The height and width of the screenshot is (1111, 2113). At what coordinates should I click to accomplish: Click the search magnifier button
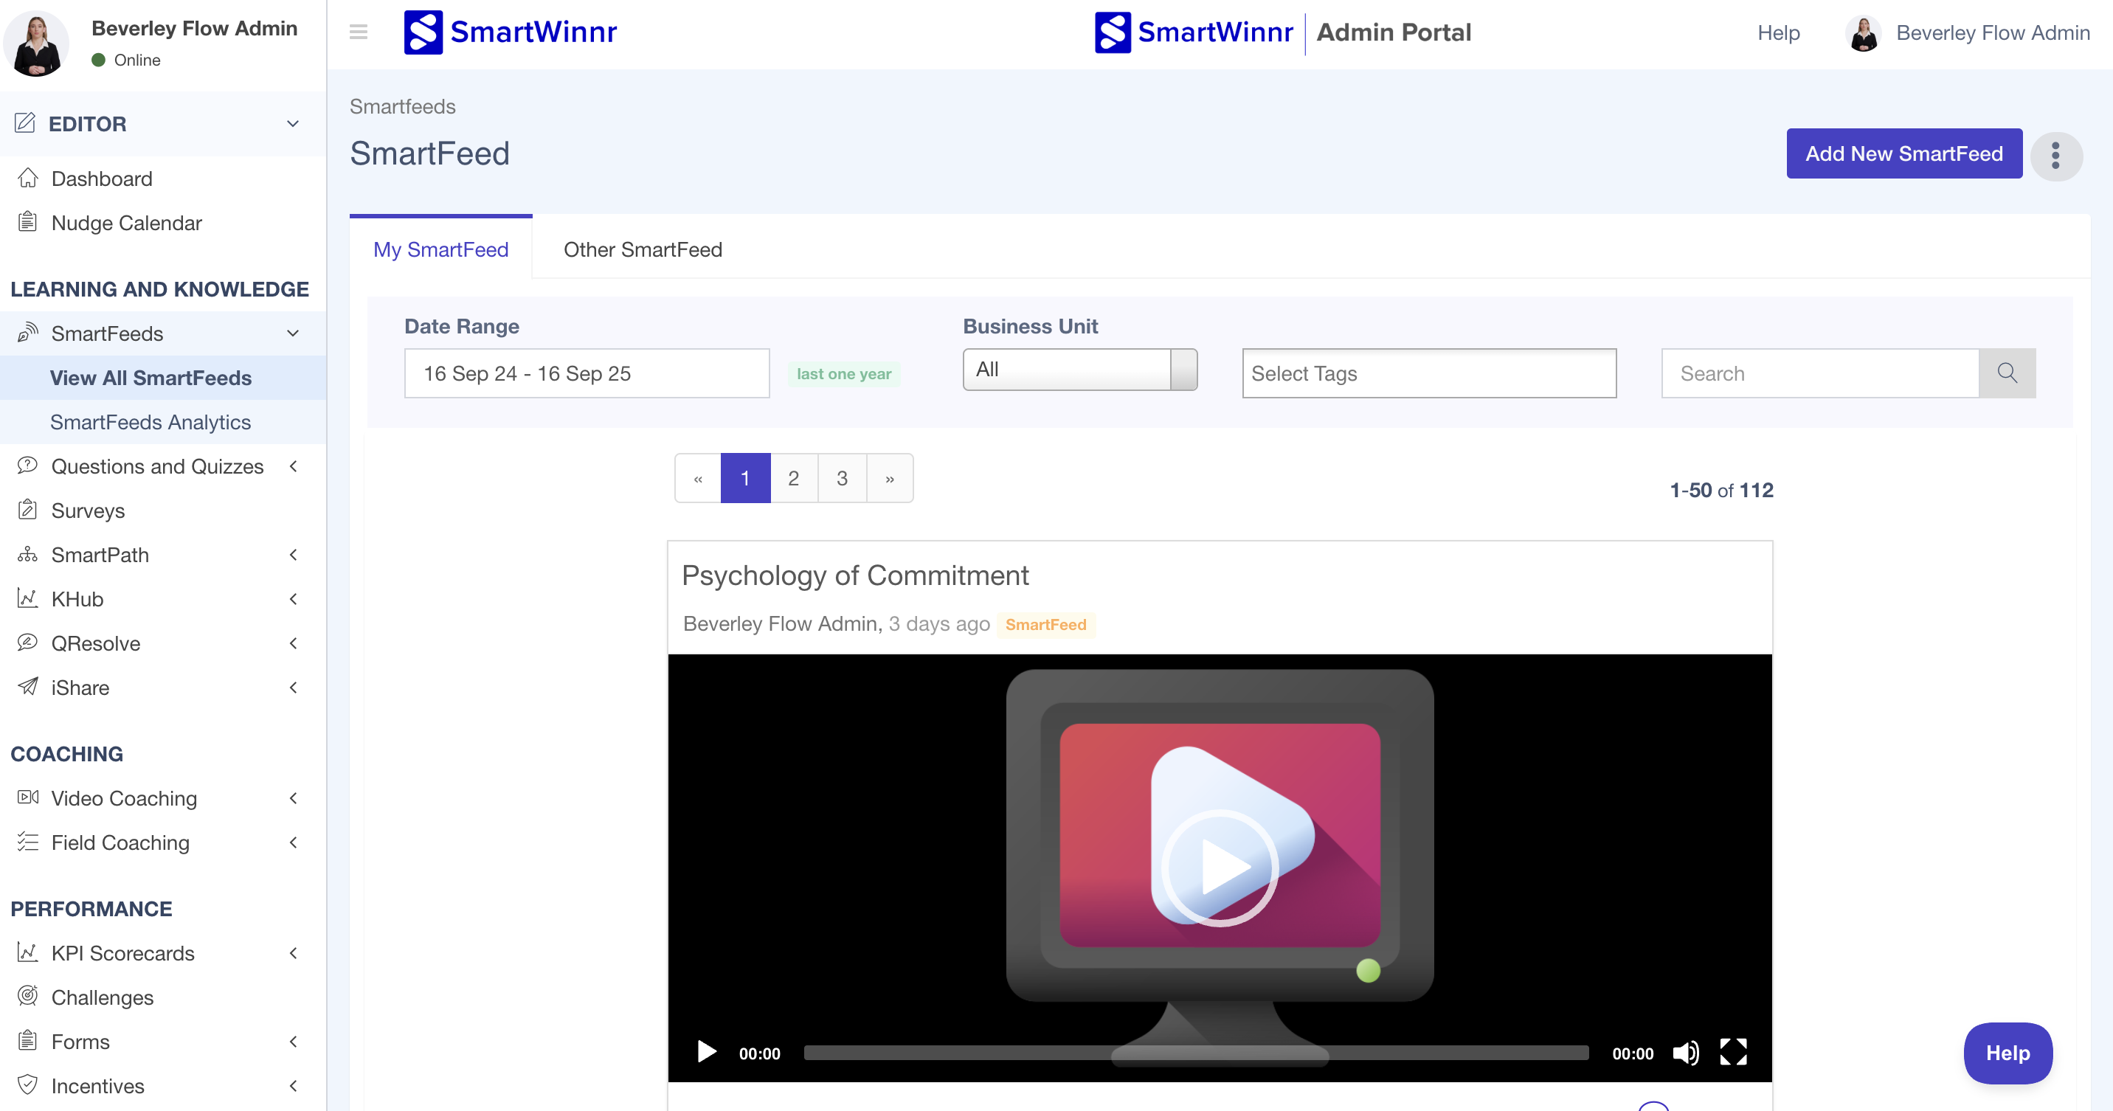(x=2007, y=373)
